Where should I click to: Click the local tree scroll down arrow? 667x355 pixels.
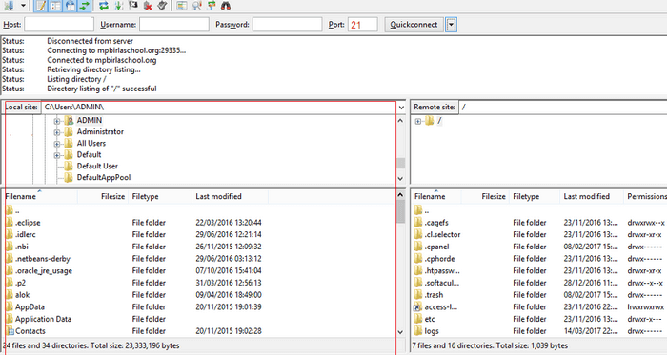[x=400, y=179]
